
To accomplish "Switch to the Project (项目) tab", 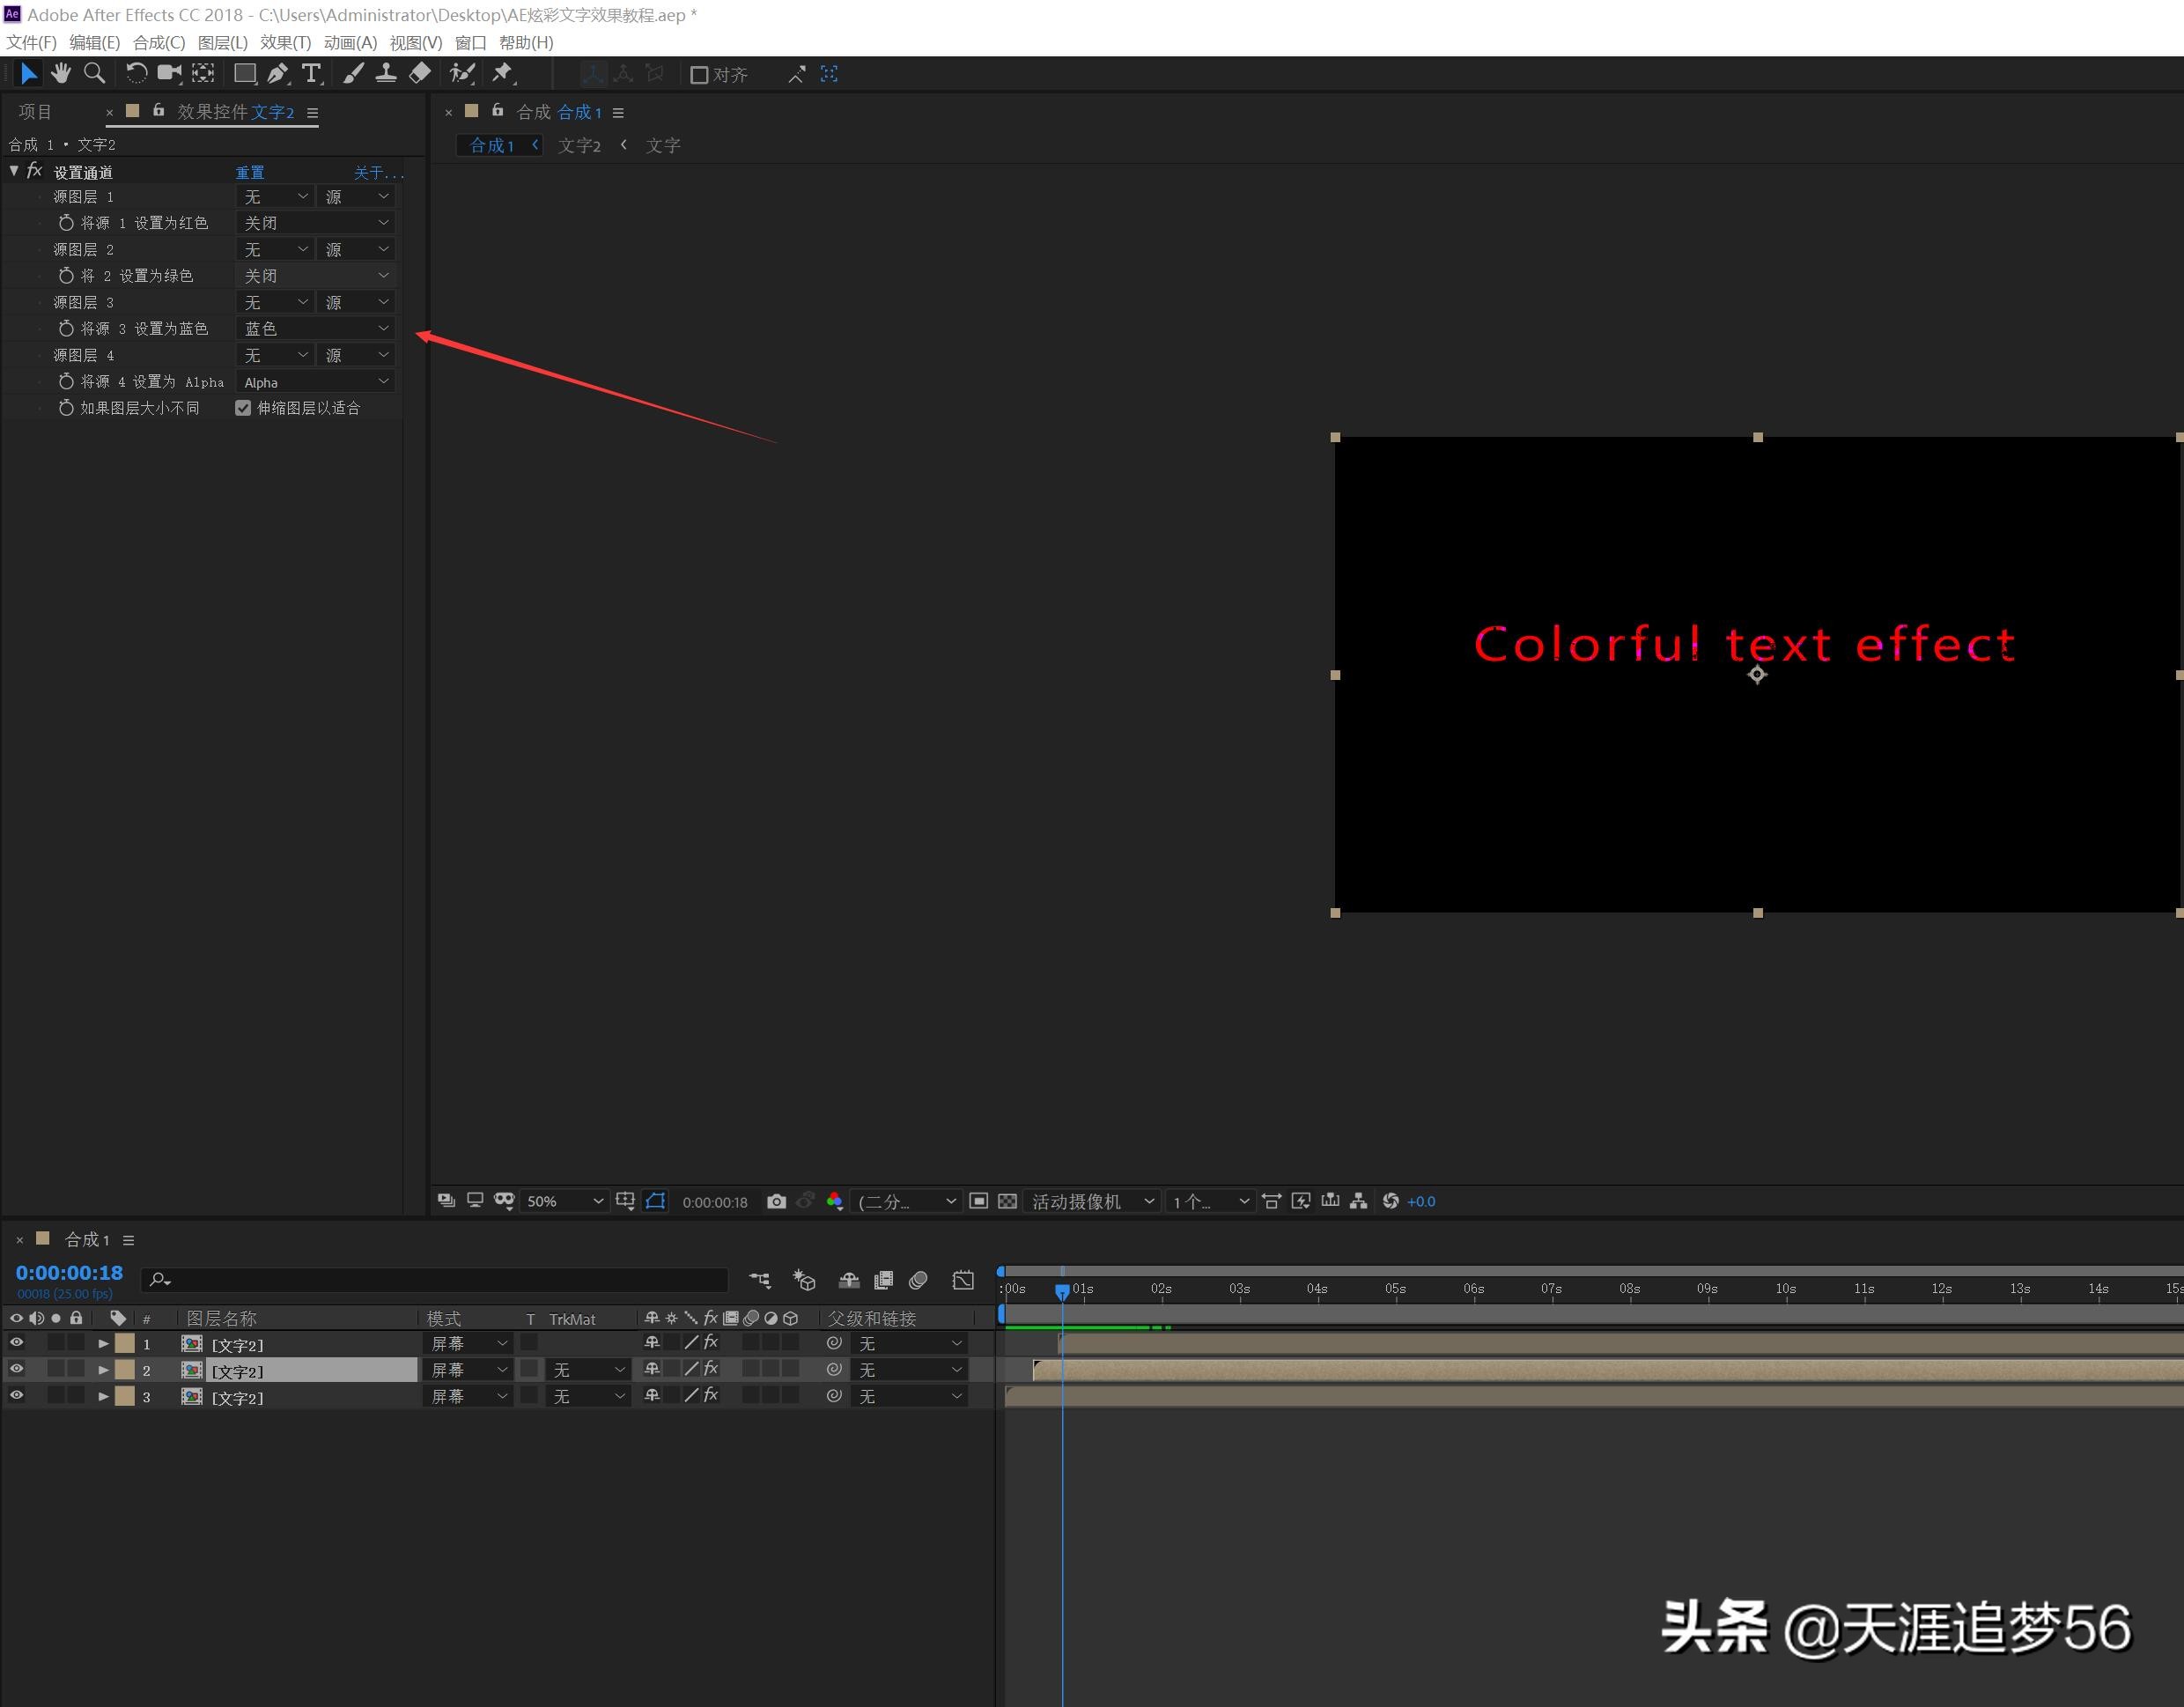I will [x=35, y=112].
